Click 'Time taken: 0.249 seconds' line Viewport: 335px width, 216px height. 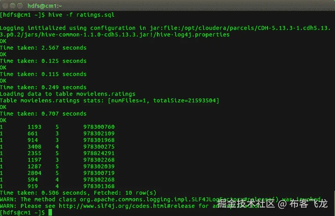(x=43, y=87)
